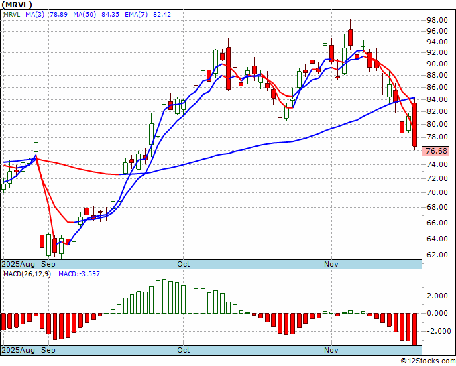The image size is (456, 366).
Task: Click the MA(3) value 78.89
Action: pos(59,15)
